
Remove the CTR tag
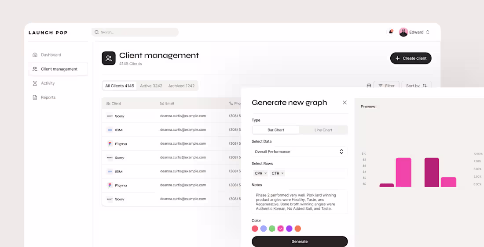point(282,173)
